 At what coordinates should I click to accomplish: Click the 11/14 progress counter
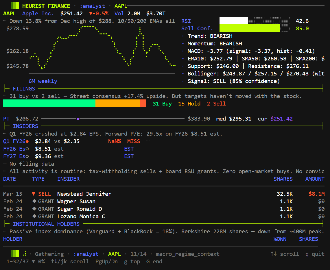point(138,254)
